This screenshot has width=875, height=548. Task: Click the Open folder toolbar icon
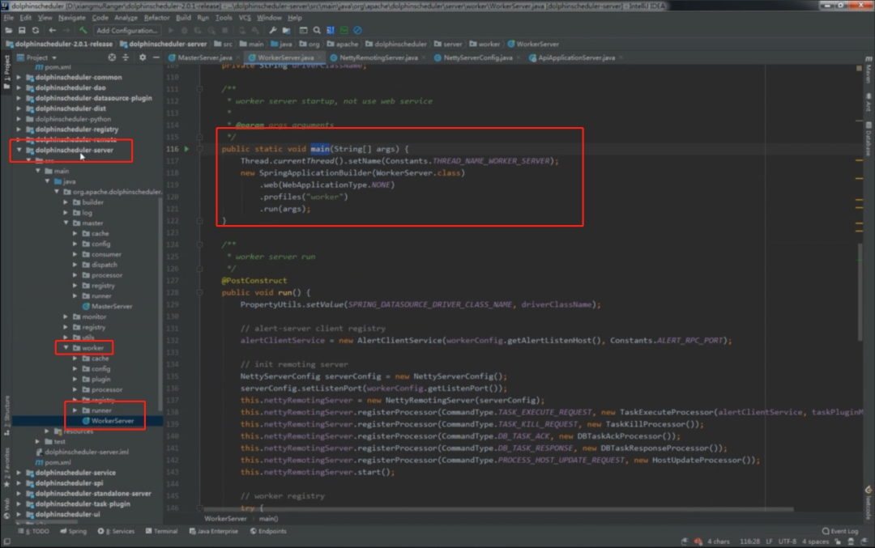coord(8,30)
